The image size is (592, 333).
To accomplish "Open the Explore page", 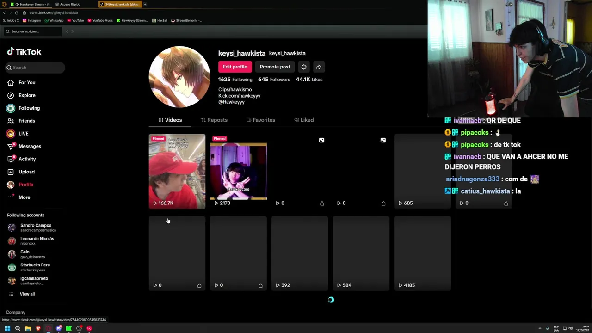I will click(x=21, y=95).
